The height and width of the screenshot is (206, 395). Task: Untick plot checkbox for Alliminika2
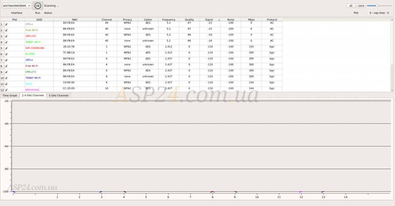[6, 90]
